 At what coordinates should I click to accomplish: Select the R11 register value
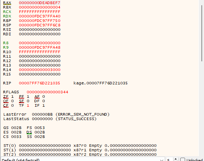pyautogui.click(x=40, y=57)
